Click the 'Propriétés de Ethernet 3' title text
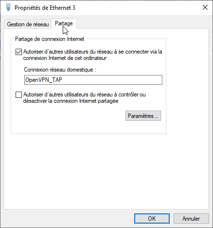 click(x=45, y=8)
